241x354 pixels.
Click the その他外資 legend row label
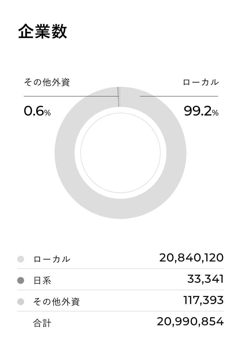(x=57, y=302)
